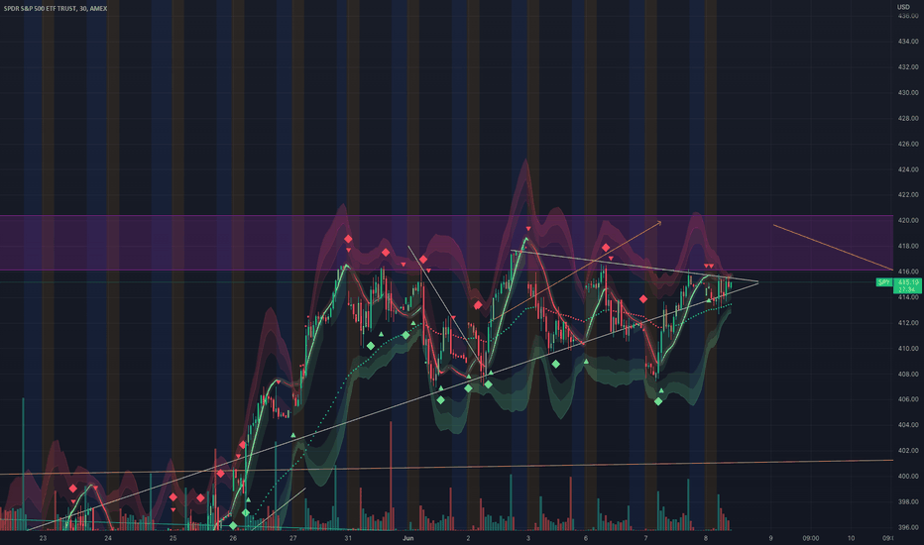
Task: Click the 422.00 price axis label
Action: point(908,195)
